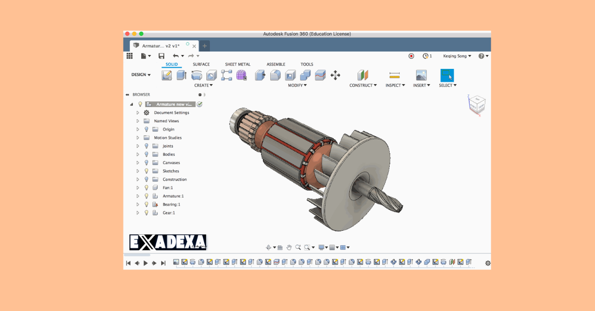
Task: Click the Document Settings gear icon
Action: 146,112
